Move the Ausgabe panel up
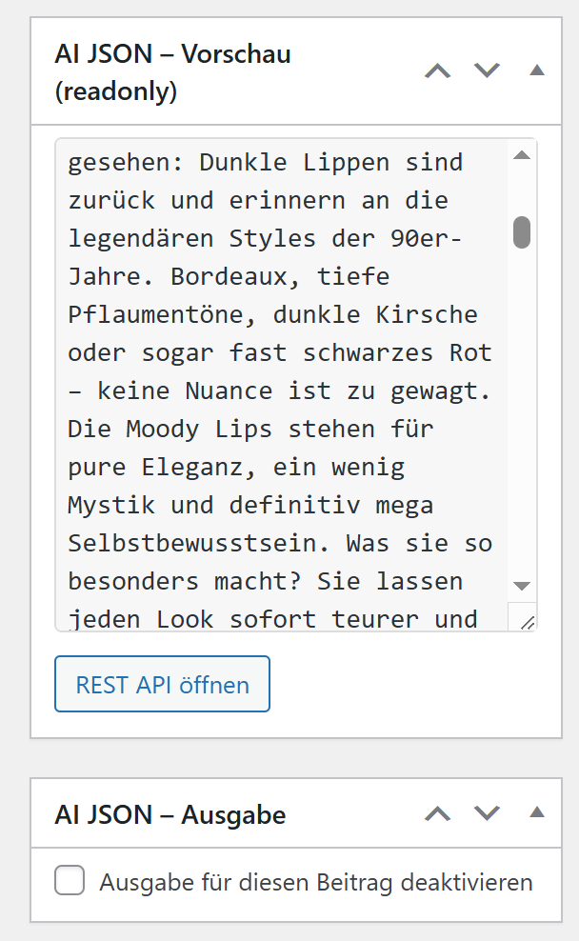 pos(437,813)
